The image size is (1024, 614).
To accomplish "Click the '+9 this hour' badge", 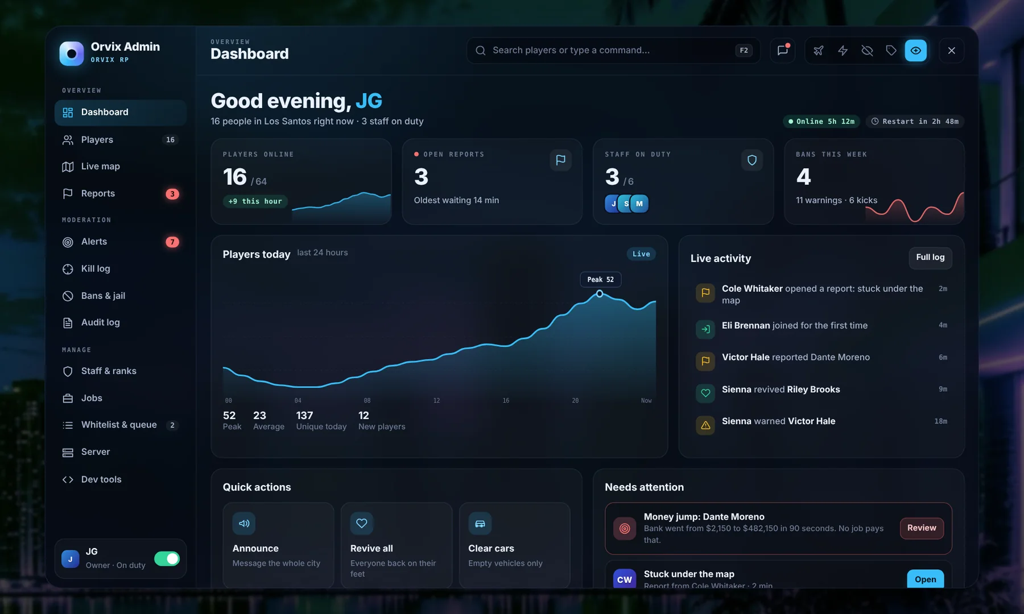I will coord(255,201).
